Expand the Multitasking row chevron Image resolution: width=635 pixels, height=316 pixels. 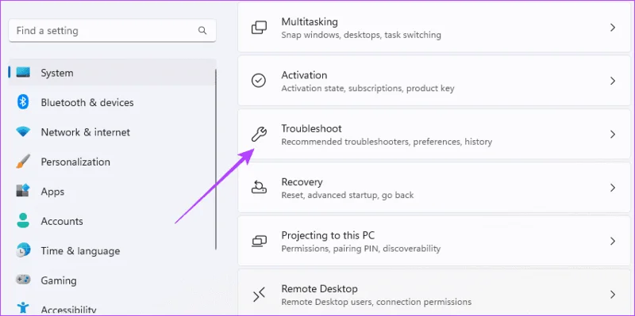pyautogui.click(x=613, y=28)
